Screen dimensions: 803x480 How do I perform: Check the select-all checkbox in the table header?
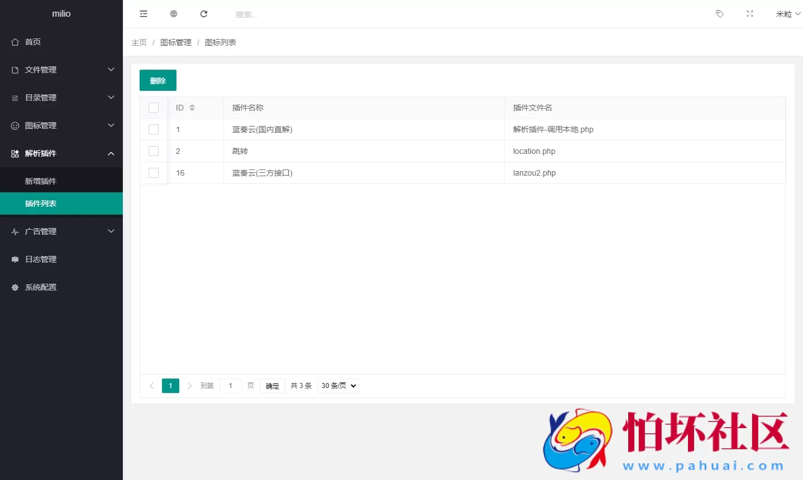click(x=154, y=107)
